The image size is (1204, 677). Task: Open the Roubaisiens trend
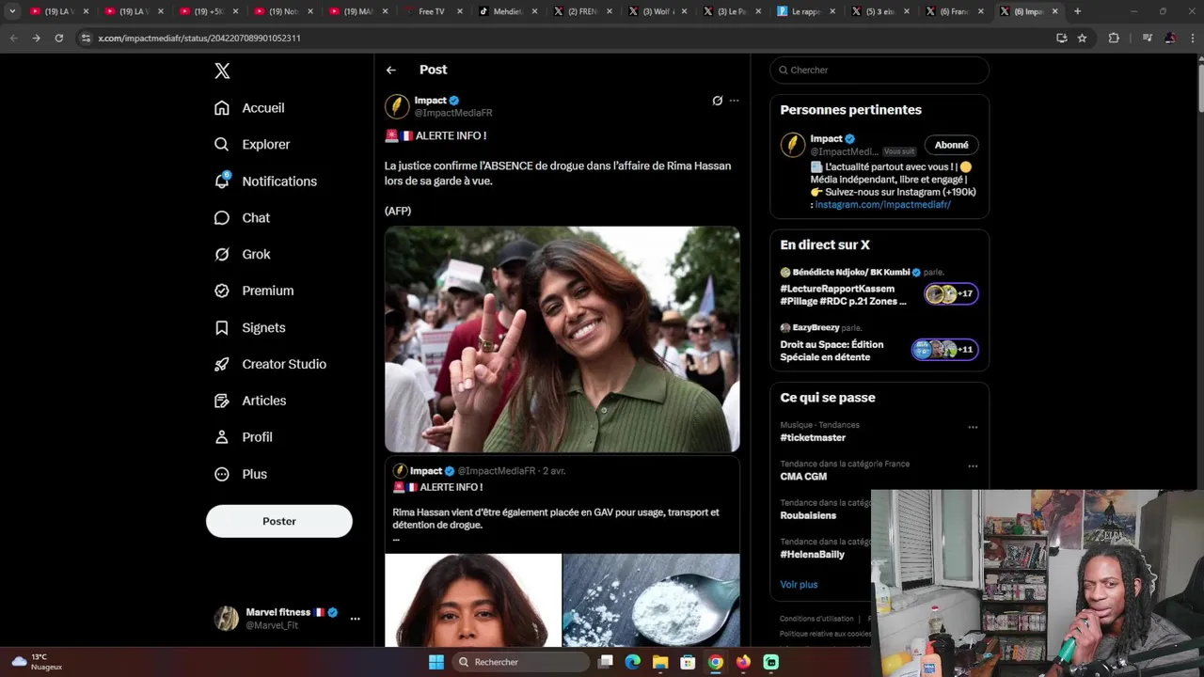812,515
